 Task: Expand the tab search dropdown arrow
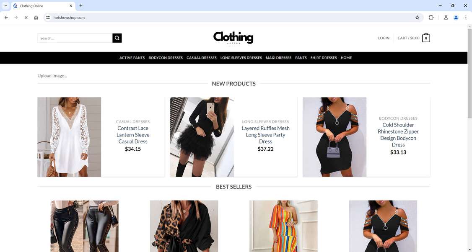point(5,6)
